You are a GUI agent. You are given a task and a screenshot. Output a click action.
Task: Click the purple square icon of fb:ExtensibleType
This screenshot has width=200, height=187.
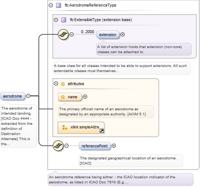(x=64, y=20)
